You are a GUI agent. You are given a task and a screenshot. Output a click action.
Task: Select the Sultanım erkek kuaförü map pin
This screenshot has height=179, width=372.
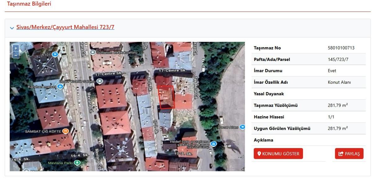click(x=93, y=53)
